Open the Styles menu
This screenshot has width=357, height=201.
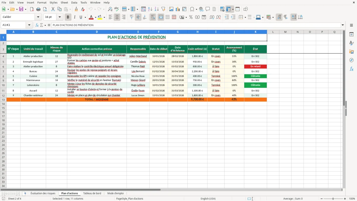point(54,2)
